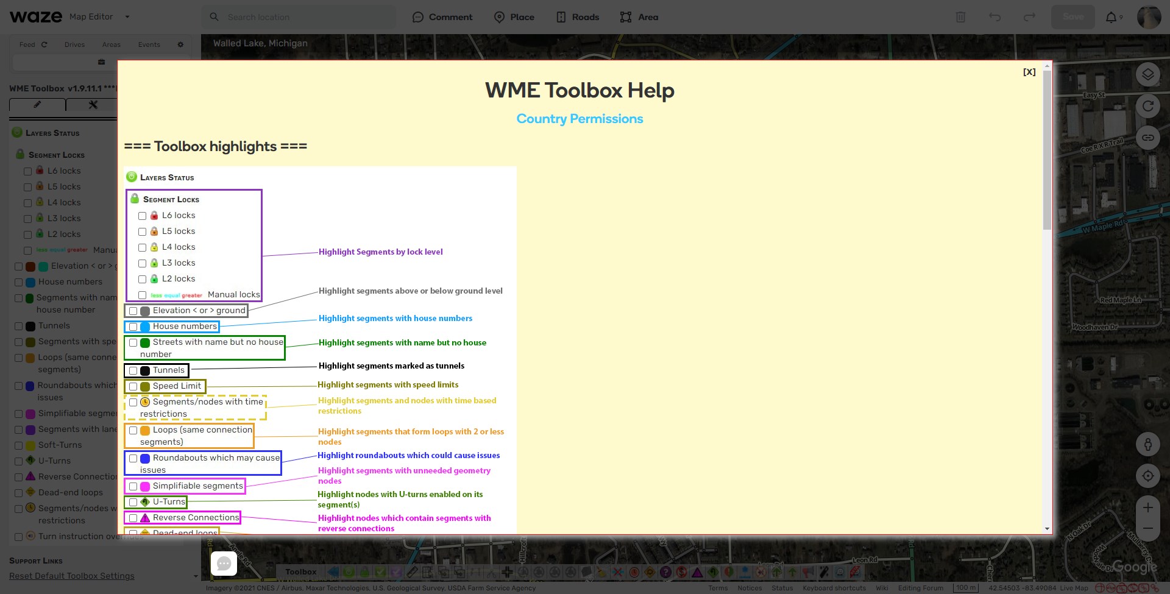This screenshot has height=594, width=1170.
Task: Click the black crosshair icon on Toolbox bar
Action: point(507,572)
